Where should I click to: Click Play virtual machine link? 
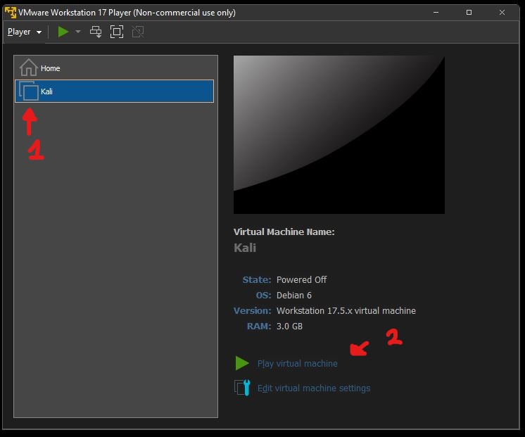click(297, 363)
